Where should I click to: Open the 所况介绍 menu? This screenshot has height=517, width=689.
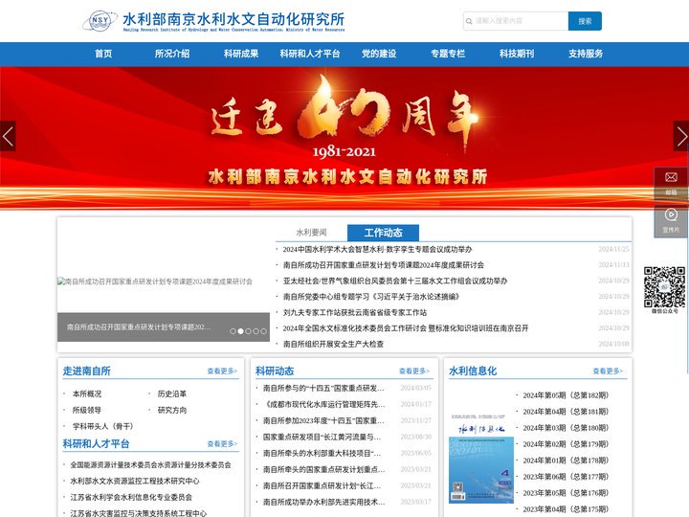172,54
